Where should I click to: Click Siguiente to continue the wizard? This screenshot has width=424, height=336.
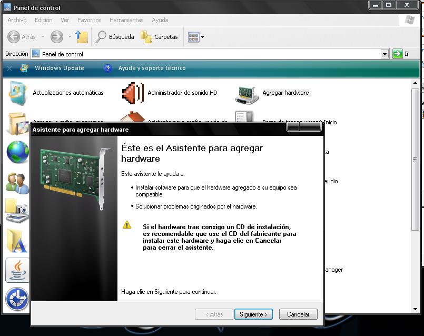(253, 314)
